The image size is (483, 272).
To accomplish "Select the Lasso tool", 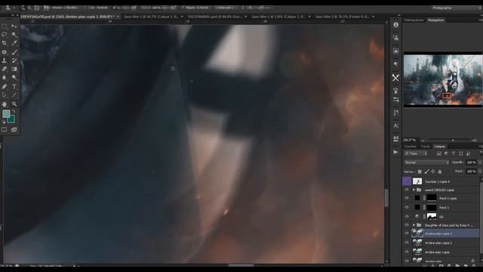I will [x=5, y=35].
